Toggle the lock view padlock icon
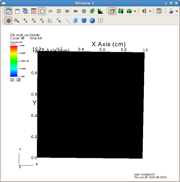 [x=171, y=11]
